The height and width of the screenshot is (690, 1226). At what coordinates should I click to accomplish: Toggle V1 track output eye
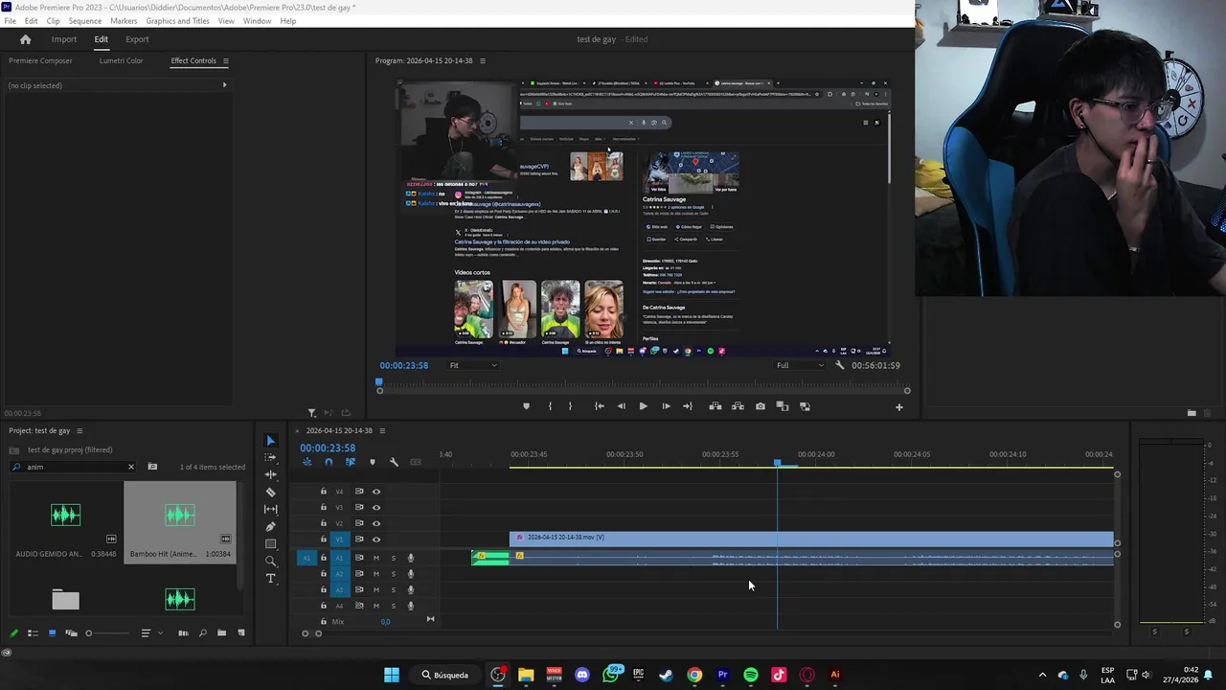(x=376, y=540)
